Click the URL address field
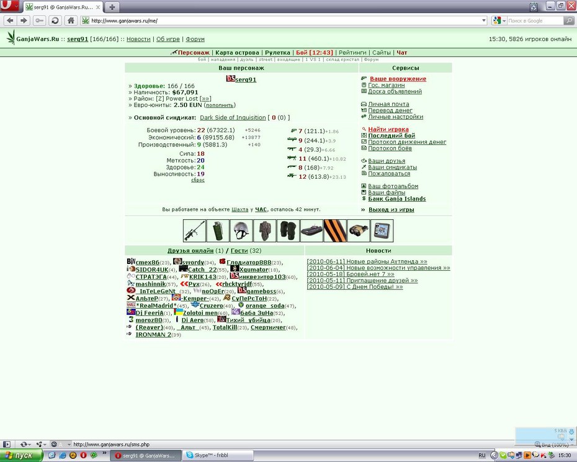Screen dimensions: 577x462 coord(284,20)
